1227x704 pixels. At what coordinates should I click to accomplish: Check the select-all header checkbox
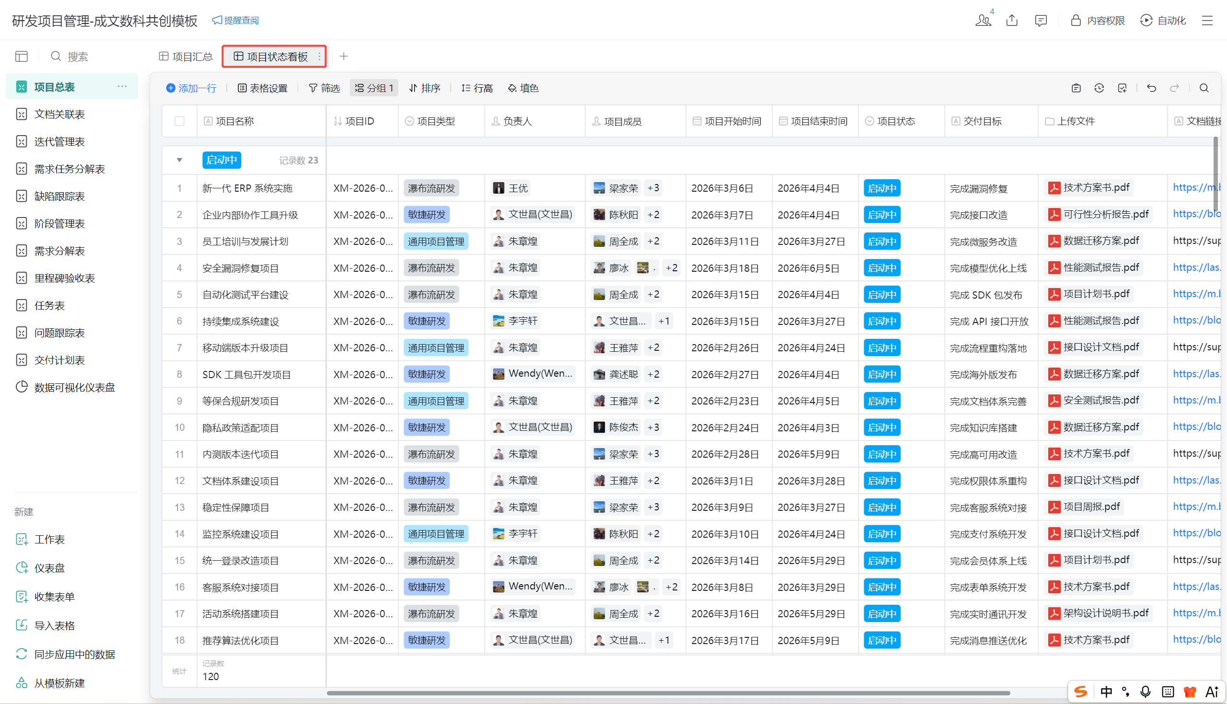coord(179,121)
